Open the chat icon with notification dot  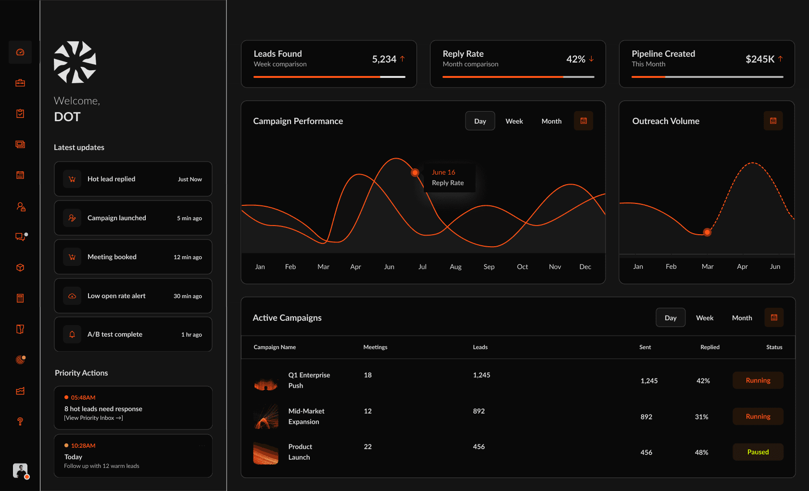click(20, 237)
